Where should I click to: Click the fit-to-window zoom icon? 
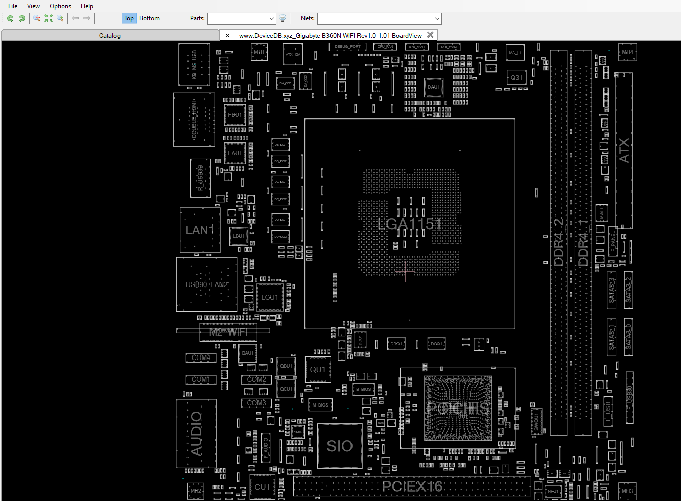tap(49, 18)
